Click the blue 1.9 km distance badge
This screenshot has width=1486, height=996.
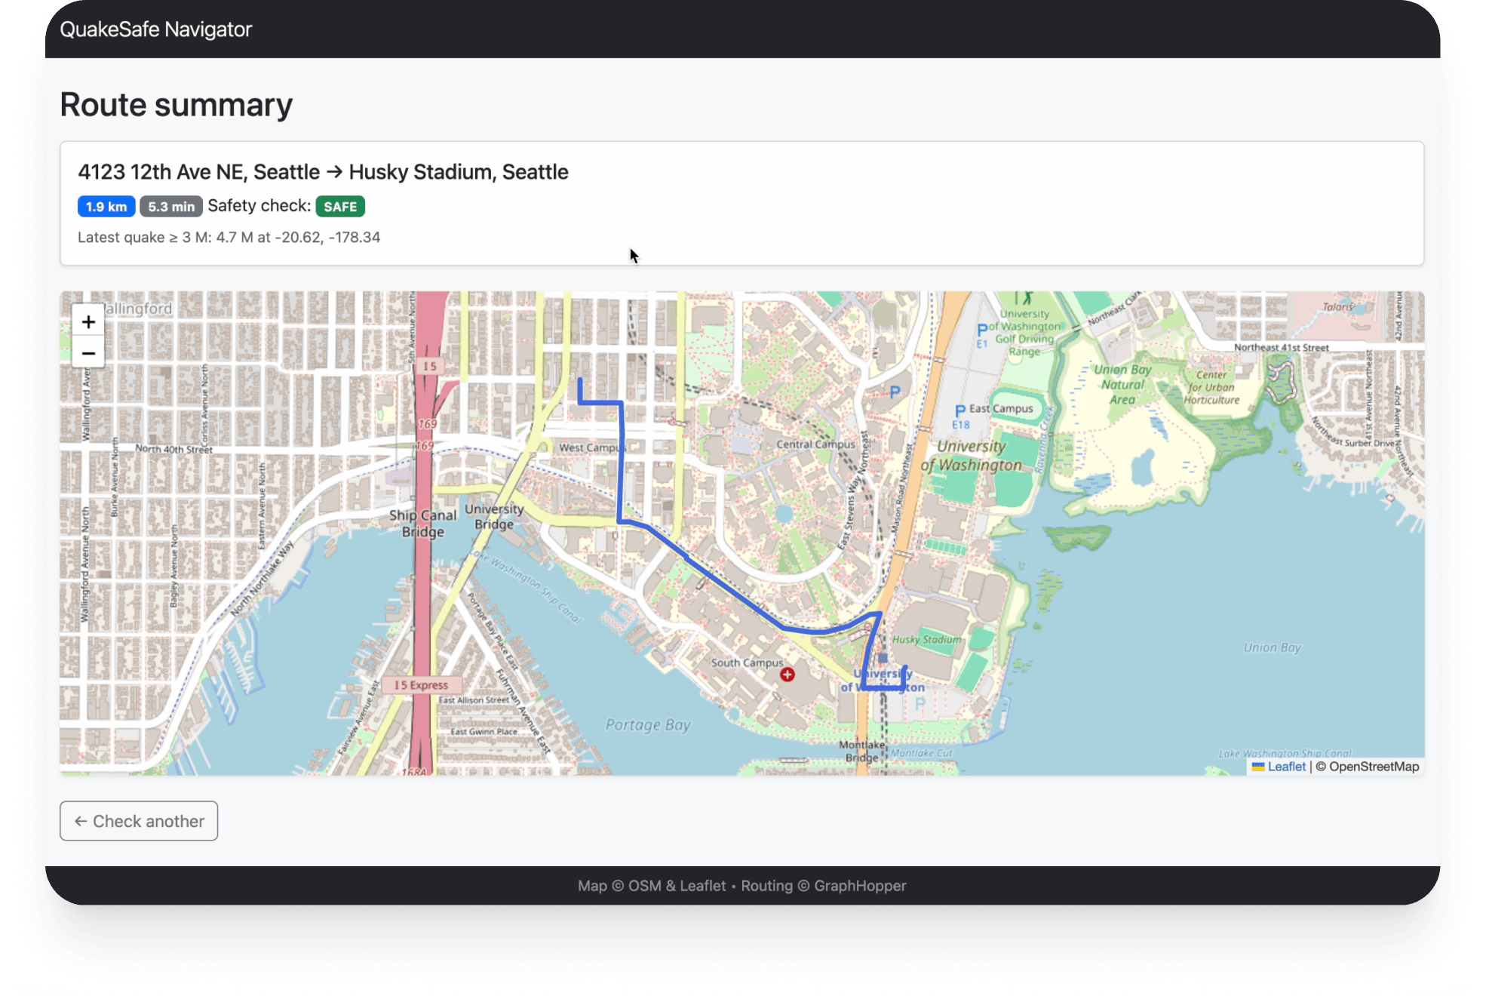[106, 207]
